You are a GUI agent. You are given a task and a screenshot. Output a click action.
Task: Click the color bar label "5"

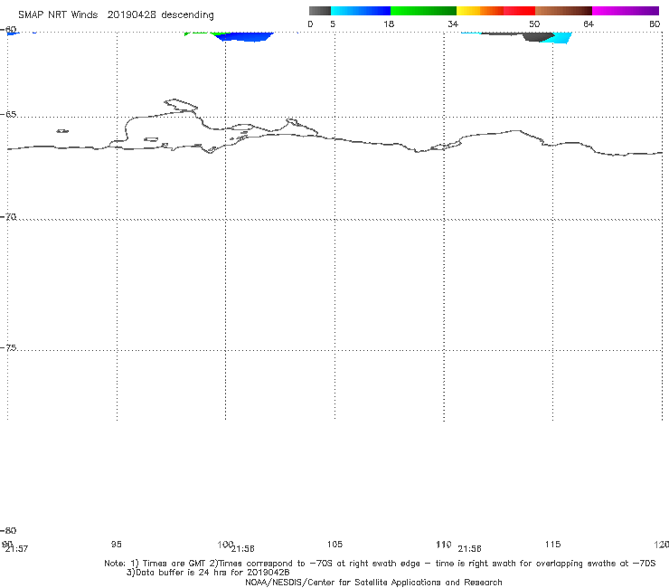[333, 24]
